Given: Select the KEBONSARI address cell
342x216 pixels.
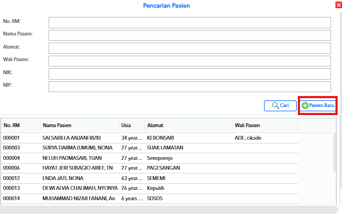Looking at the screenshot, I should (x=160, y=138).
